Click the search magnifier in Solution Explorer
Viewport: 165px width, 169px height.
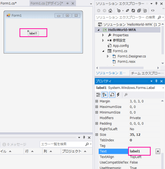(x=159, y=18)
